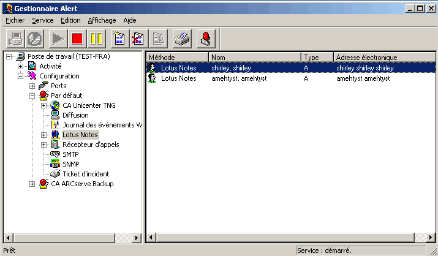Click the modify item properties toolbar icon
This screenshot has height=256, width=438.
point(158,39)
